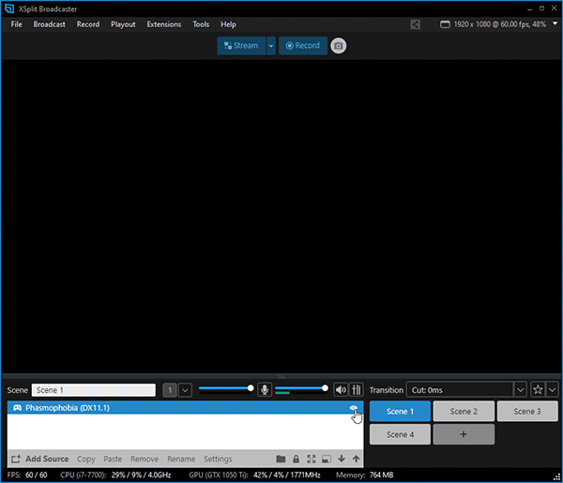Open source Settings
The height and width of the screenshot is (483, 563).
(218, 459)
